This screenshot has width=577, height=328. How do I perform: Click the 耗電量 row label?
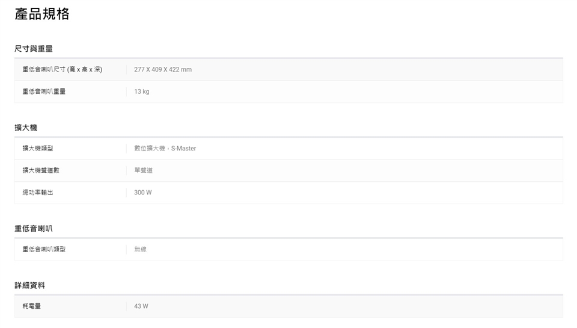tap(32, 306)
